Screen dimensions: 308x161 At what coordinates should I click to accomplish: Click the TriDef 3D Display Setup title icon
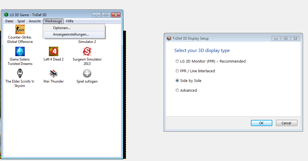(x=169, y=38)
